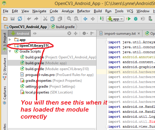Screen dimensions: 155x130
Task: Collapse the Gradle Scripts node
Action: tap(10, 51)
